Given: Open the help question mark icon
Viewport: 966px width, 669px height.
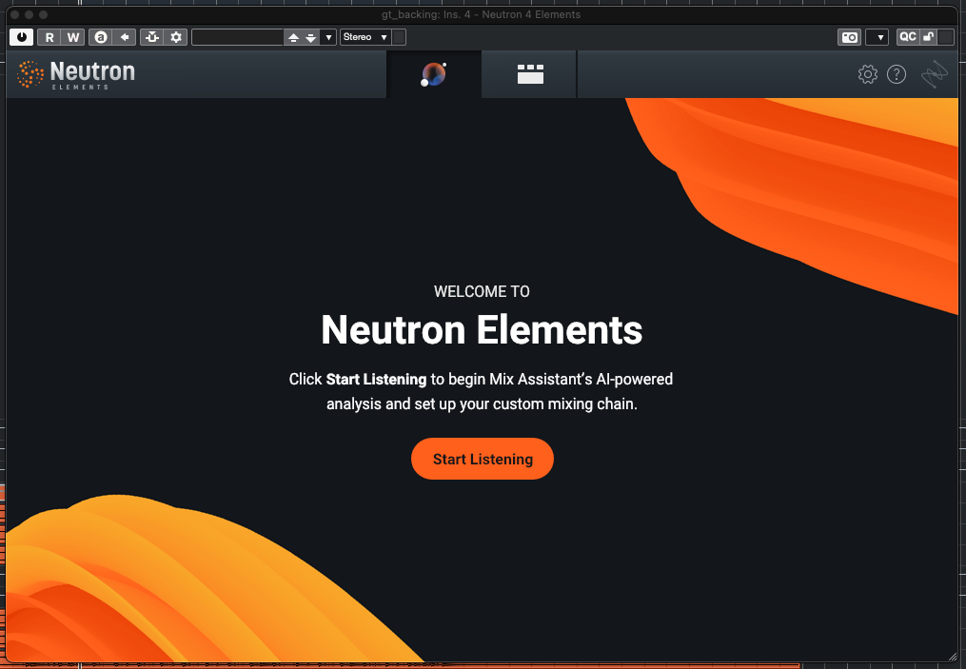Looking at the screenshot, I should (x=897, y=74).
